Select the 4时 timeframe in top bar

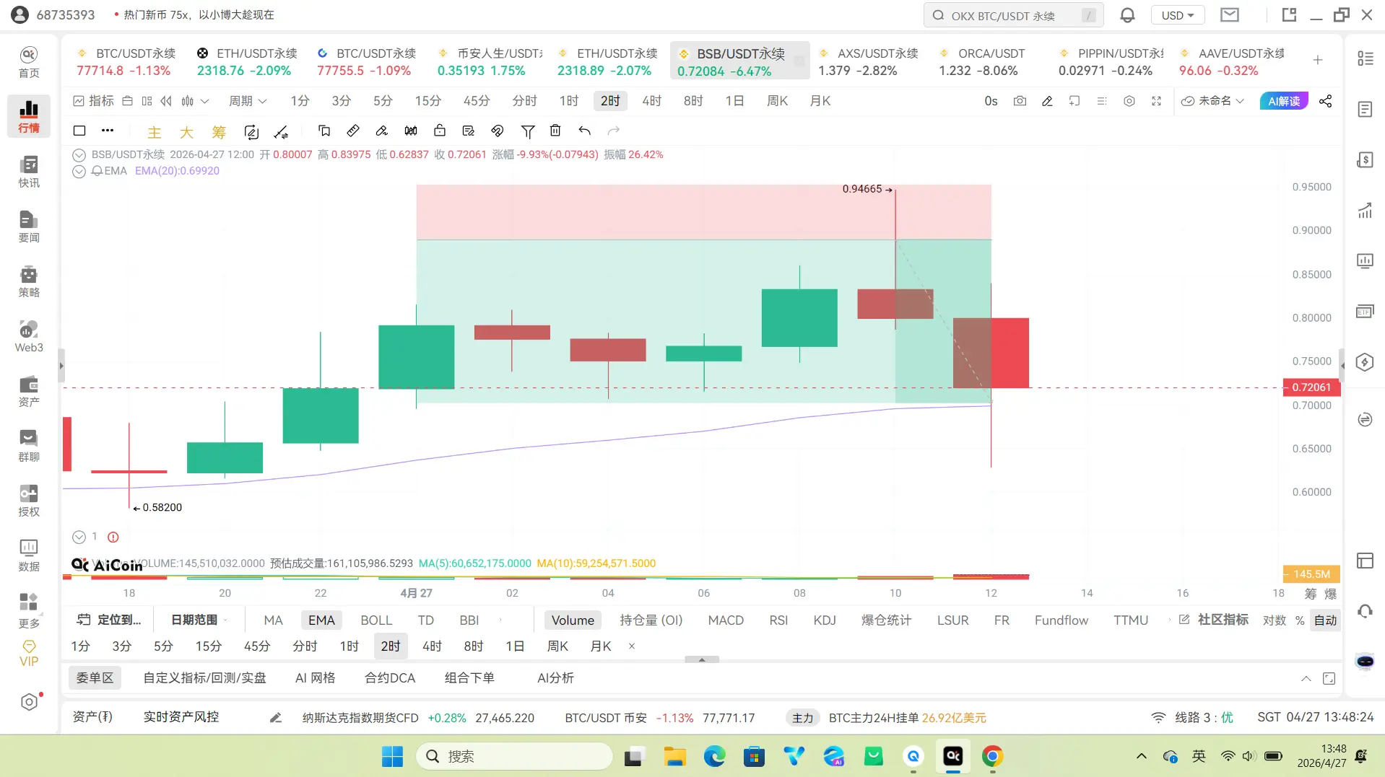(652, 101)
